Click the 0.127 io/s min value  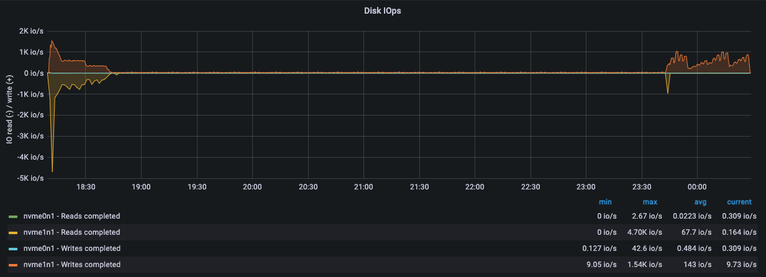click(x=600, y=248)
